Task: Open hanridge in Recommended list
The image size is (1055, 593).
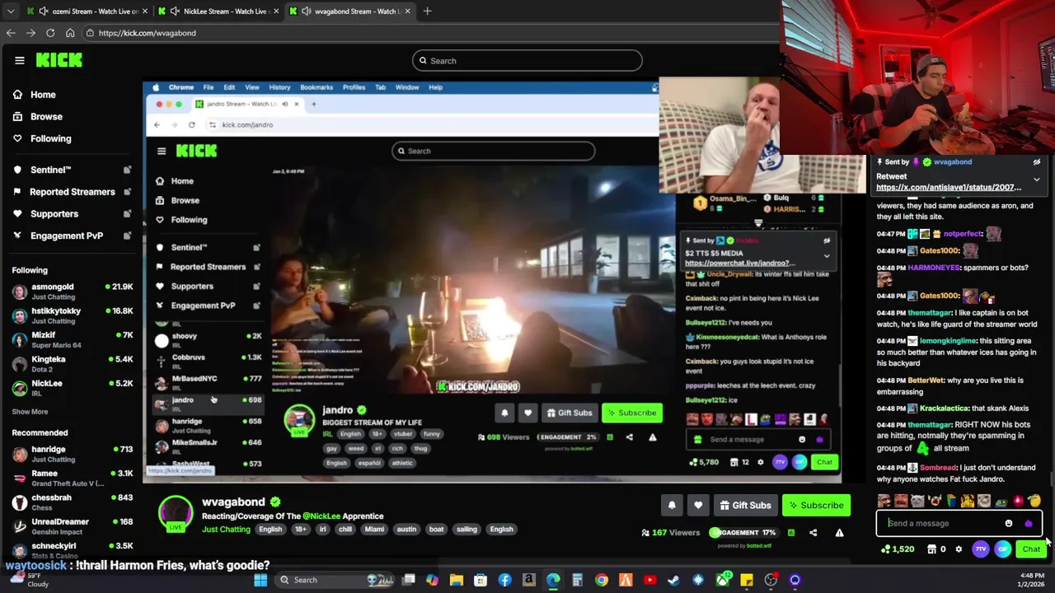Action: click(71, 454)
